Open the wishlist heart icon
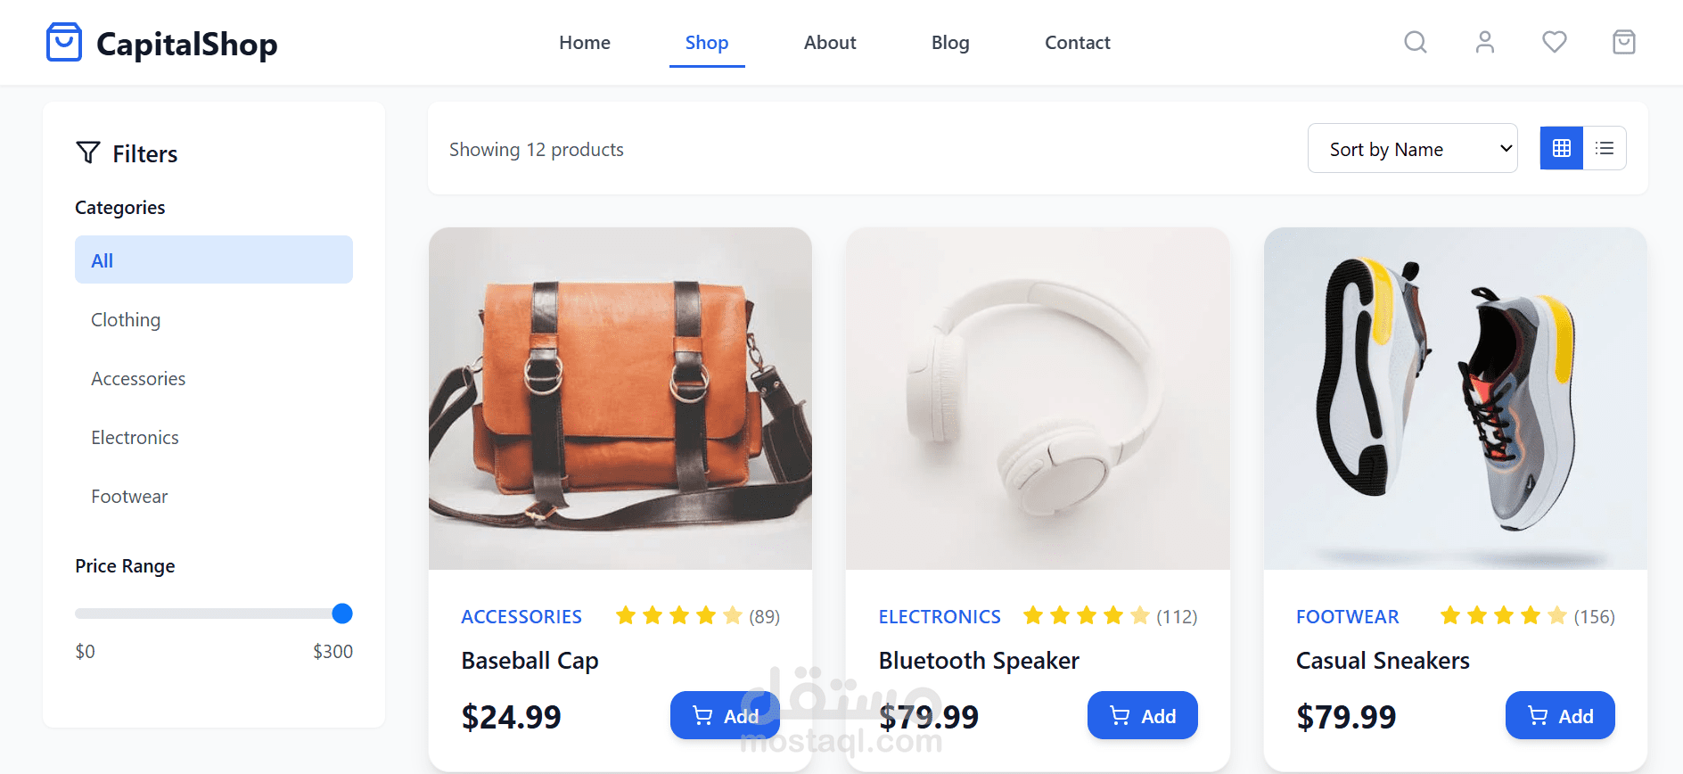1683x774 pixels. 1554,42
